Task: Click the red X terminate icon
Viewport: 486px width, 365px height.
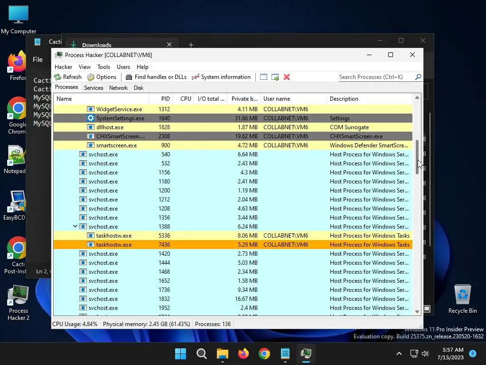Action: pyautogui.click(x=287, y=77)
